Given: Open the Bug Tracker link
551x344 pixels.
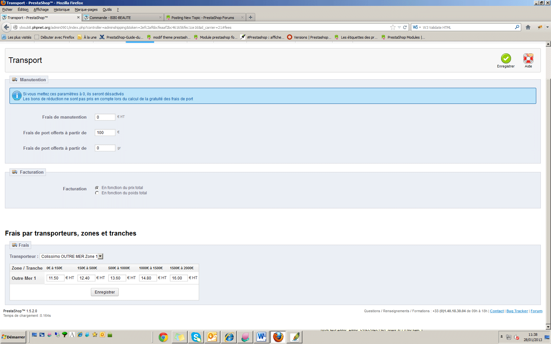Looking at the screenshot, I should pyautogui.click(x=517, y=311).
